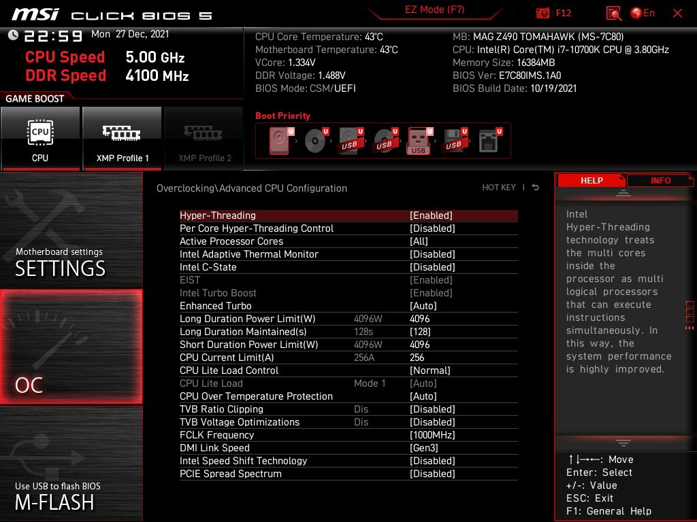The image size is (697, 522).
Task: Click the red triple-arrow side panel handle
Action: tap(690, 328)
